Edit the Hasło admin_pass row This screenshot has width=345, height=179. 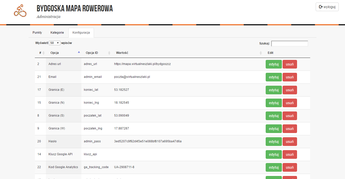tap(274, 142)
